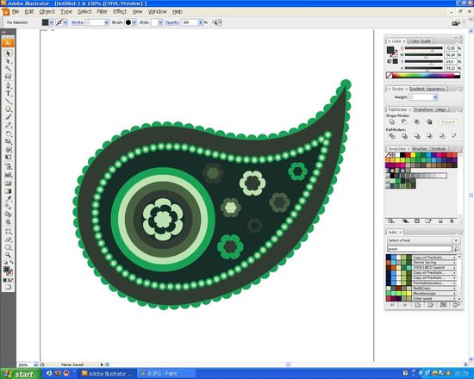Click the swap fill and stroke arrows

(x=11, y=263)
